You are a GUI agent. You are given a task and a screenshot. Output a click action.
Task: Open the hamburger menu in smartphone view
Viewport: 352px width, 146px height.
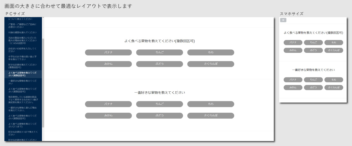[283, 20]
